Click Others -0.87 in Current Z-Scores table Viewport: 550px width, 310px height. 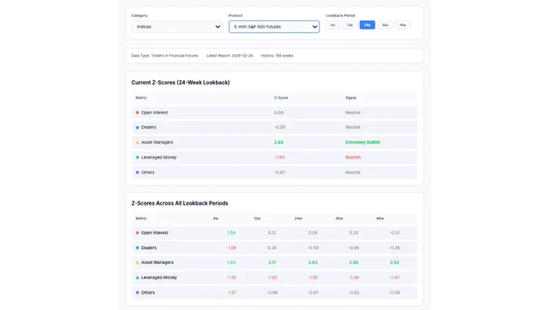[280, 172]
